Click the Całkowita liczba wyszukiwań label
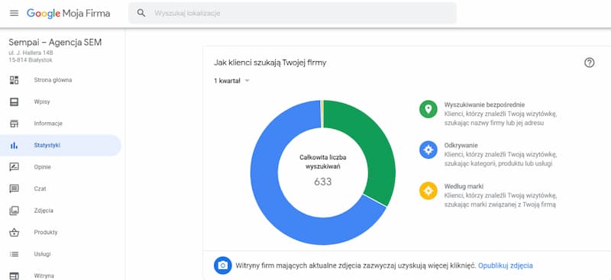611x280 pixels. [x=322, y=162]
